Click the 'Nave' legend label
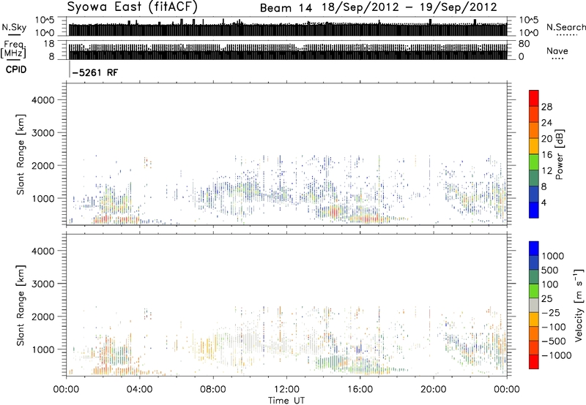 coord(557,51)
